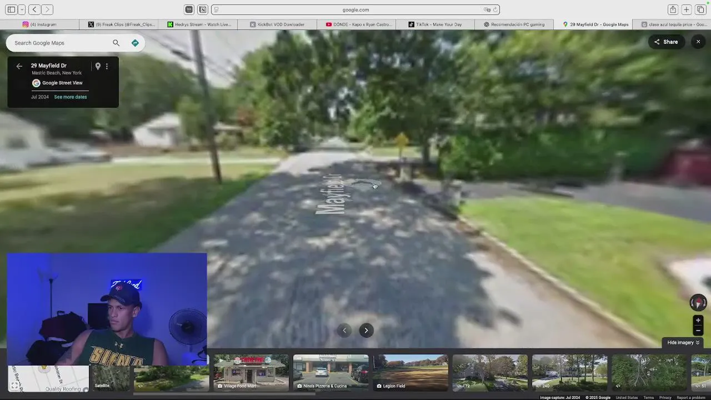711x400 pixels.
Task: Switch to the Recomendación PC gaming tab
Action: [x=514, y=24]
